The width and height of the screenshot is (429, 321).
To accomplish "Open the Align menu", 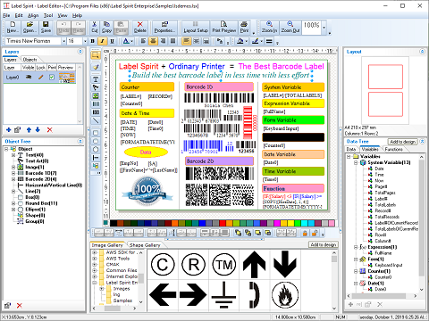I will pyautogui.click(x=33, y=15).
